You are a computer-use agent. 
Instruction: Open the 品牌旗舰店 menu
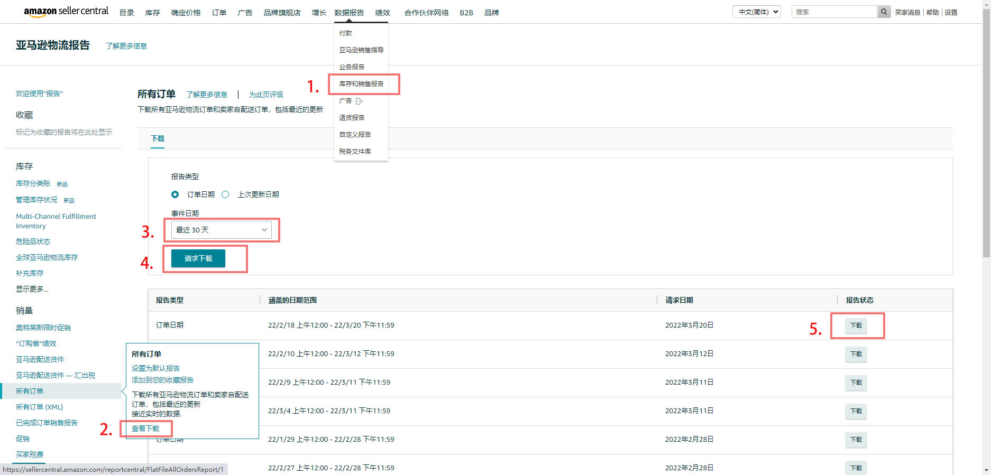coord(282,13)
